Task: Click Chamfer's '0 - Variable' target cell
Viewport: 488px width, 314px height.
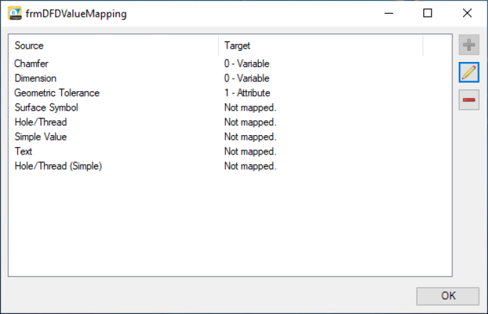Action: click(246, 63)
